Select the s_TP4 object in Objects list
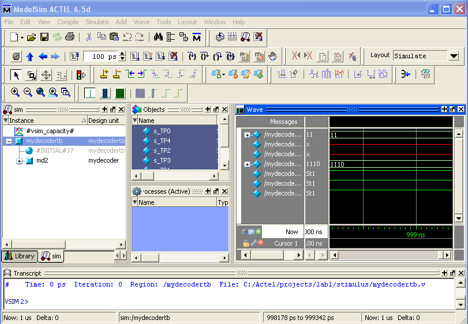The width and height of the screenshot is (468, 324). pyautogui.click(x=162, y=141)
